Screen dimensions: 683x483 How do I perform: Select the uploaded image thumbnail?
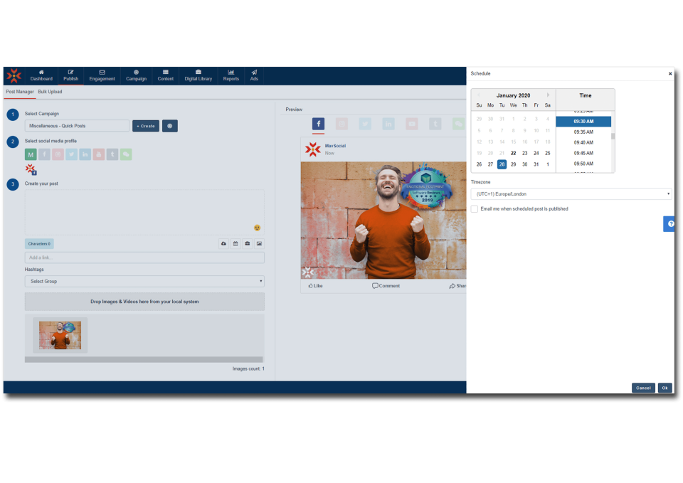pyautogui.click(x=60, y=335)
